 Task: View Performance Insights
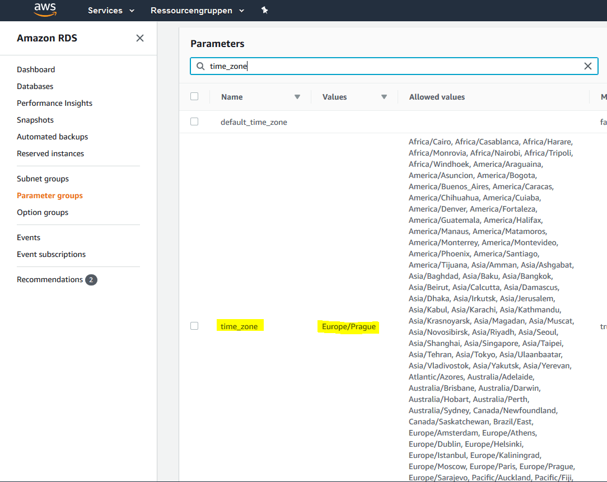(54, 103)
